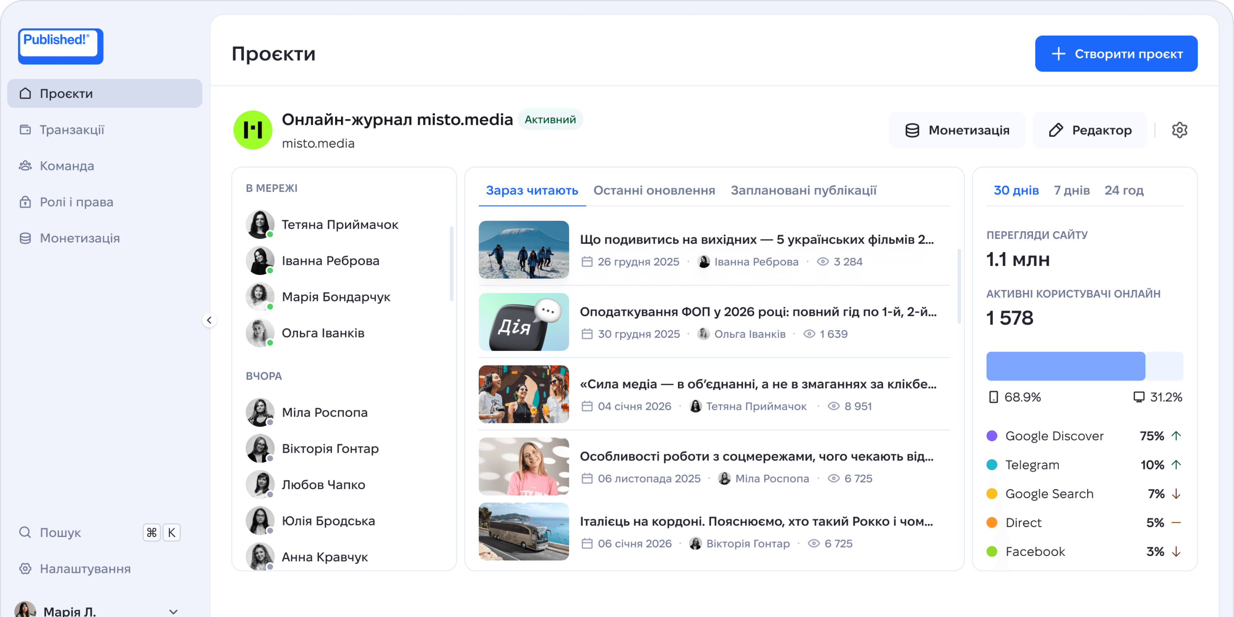Click the misto.media green project logo
The image size is (1234, 617).
point(252,130)
